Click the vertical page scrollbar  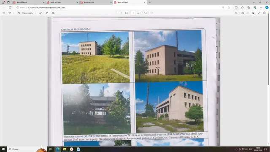point(268,49)
